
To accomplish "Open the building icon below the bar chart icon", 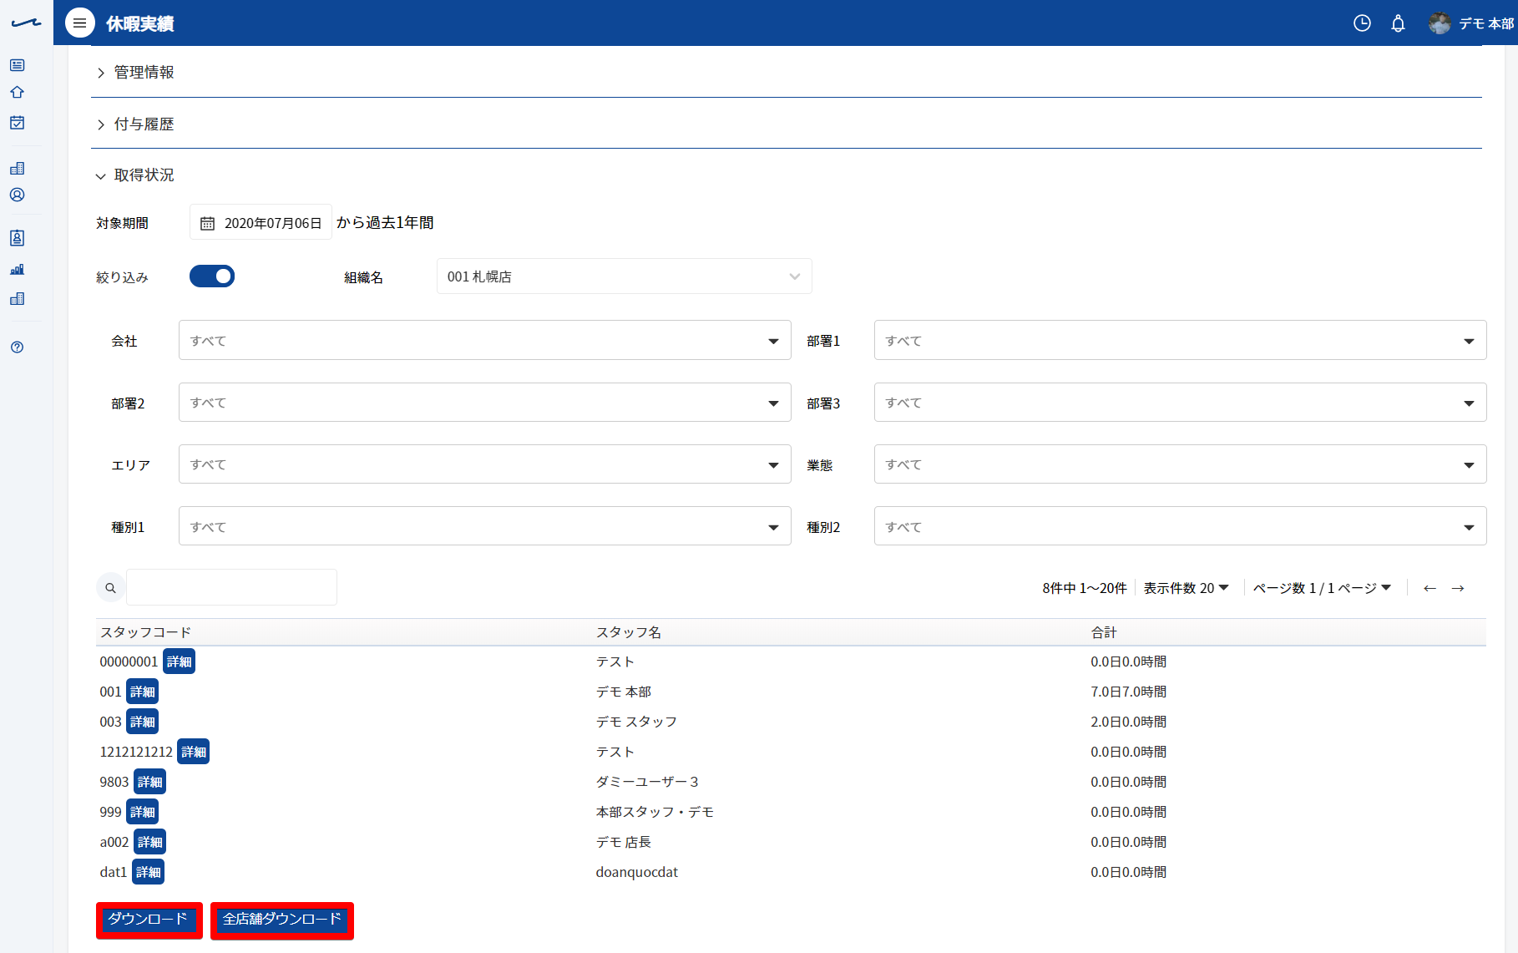I will pyautogui.click(x=17, y=299).
